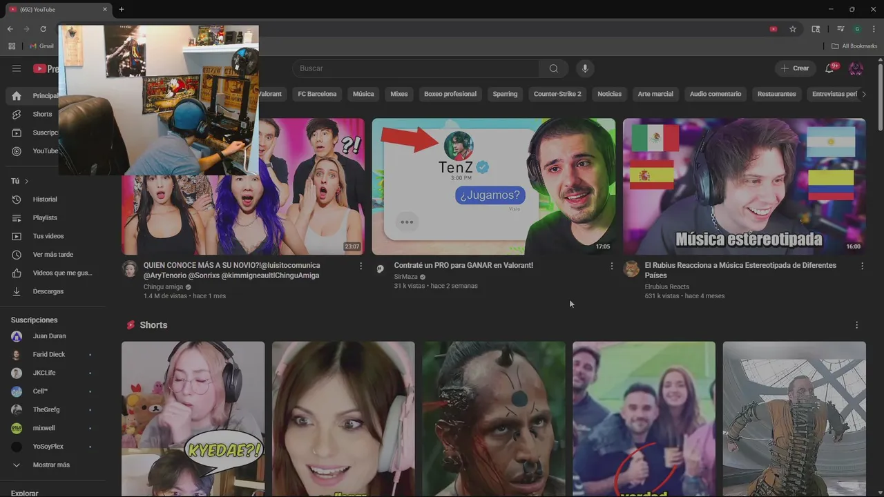Click the search magnifier button
The width and height of the screenshot is (884, 497).
pyautogui.click(x=554, y=68)
